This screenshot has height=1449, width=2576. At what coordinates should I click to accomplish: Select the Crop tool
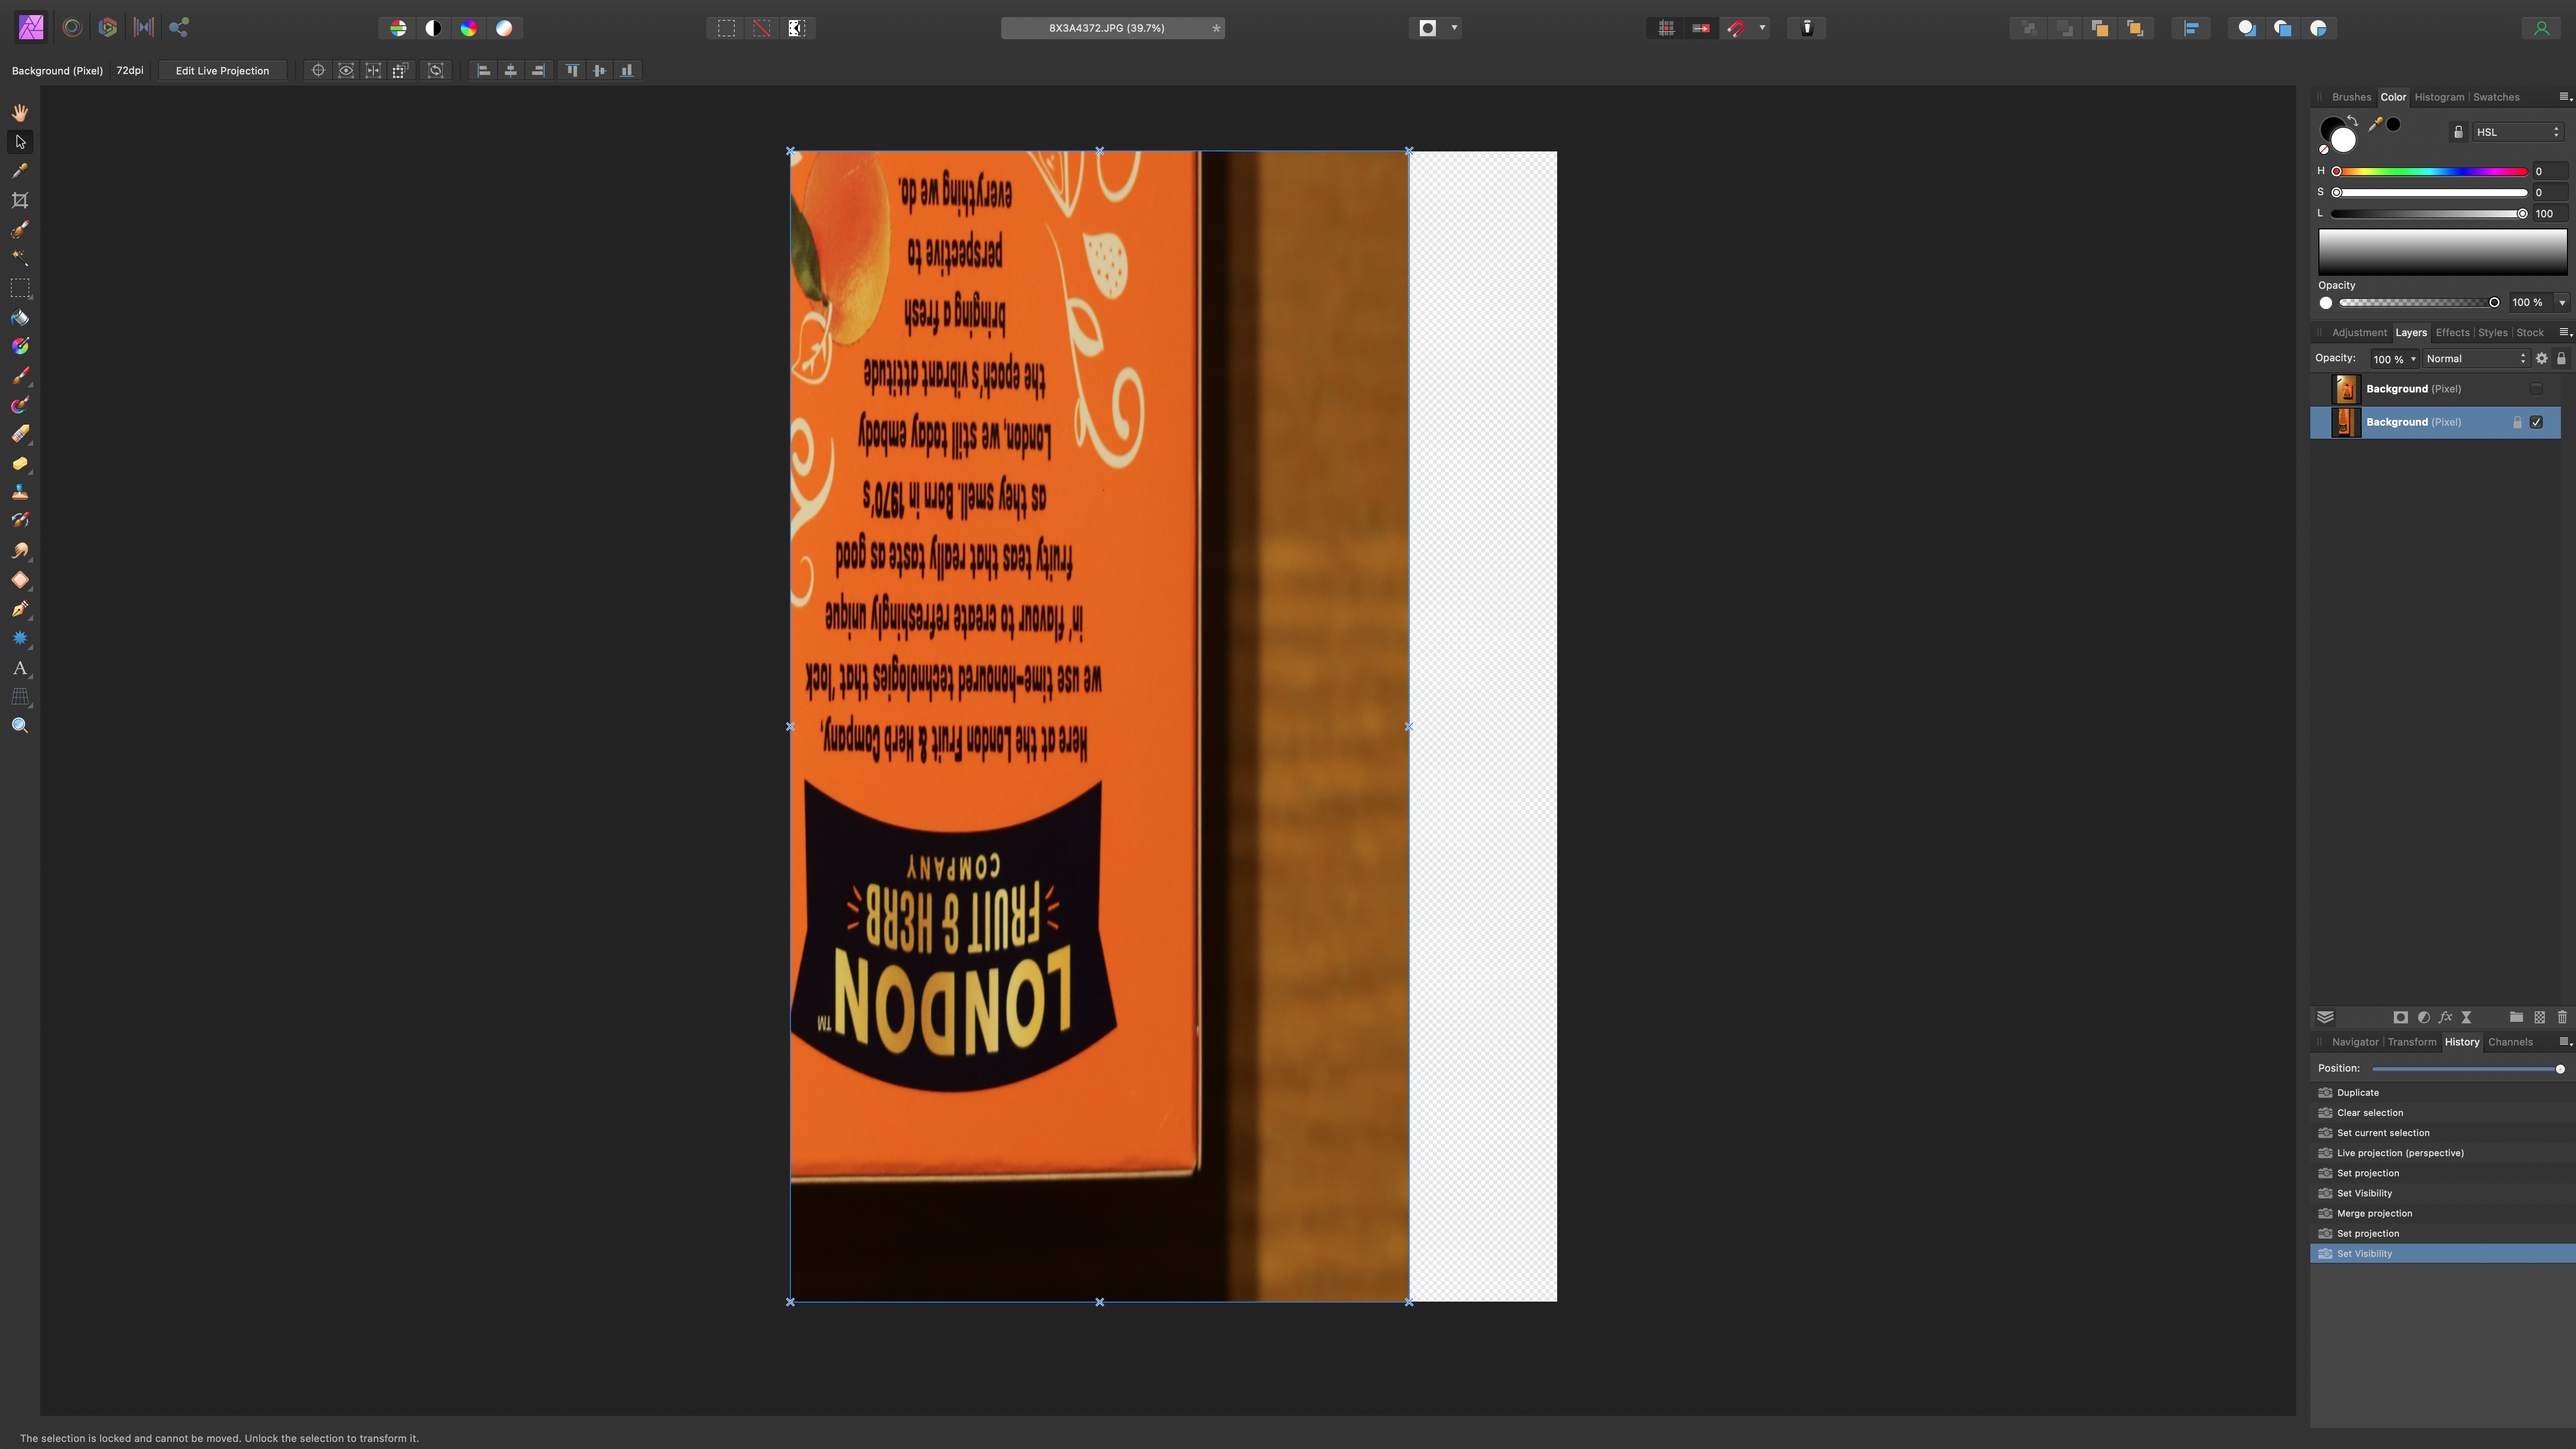pyautogui.click(x=20, y=200)
